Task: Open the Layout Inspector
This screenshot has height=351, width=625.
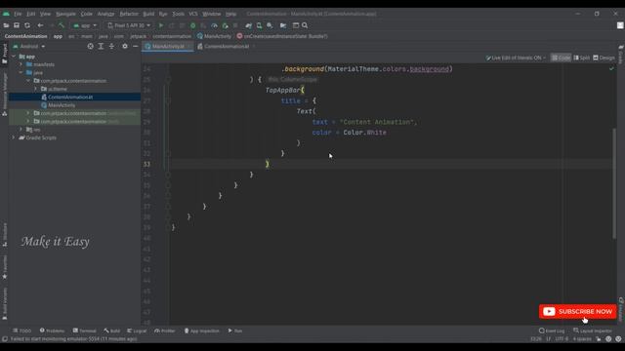Action: click(x=593, y=331)
